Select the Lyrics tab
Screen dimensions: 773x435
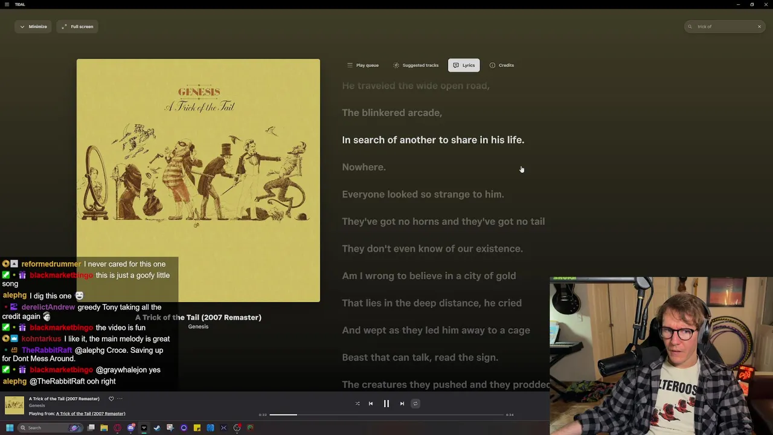click(464, 65)
